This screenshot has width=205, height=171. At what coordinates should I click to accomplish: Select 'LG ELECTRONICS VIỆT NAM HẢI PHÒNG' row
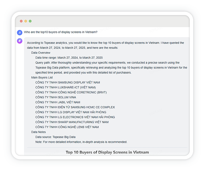75,117
